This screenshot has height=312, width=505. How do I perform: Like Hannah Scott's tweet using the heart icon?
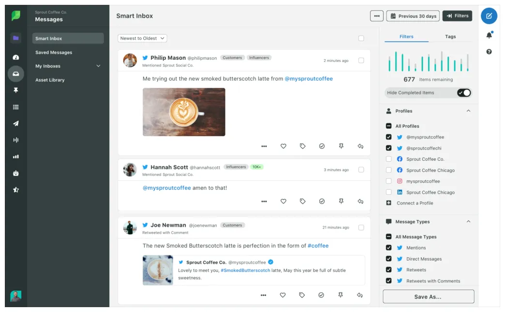click(283, 201)
